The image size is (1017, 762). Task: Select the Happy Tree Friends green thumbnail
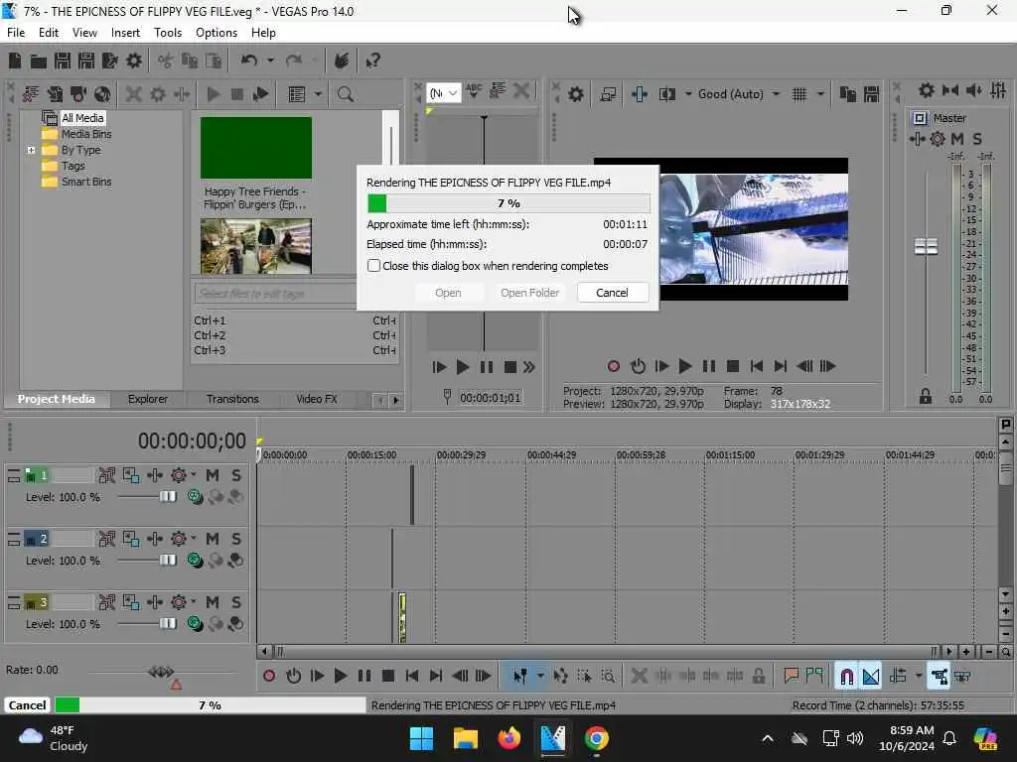point(256,148)
